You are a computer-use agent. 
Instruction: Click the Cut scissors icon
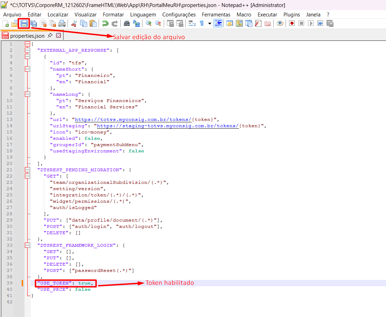pyautogui.click(x=74, y=24)
